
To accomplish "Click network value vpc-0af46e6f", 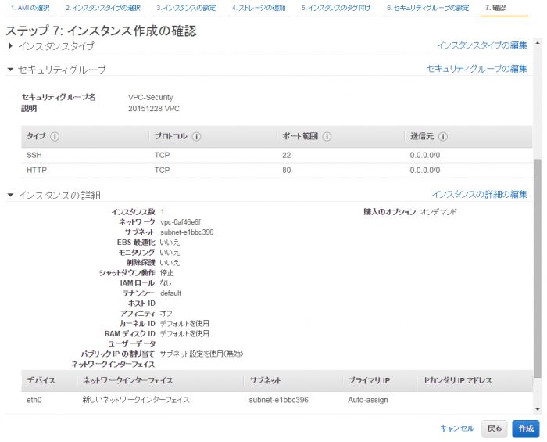I will coord(181,222).
